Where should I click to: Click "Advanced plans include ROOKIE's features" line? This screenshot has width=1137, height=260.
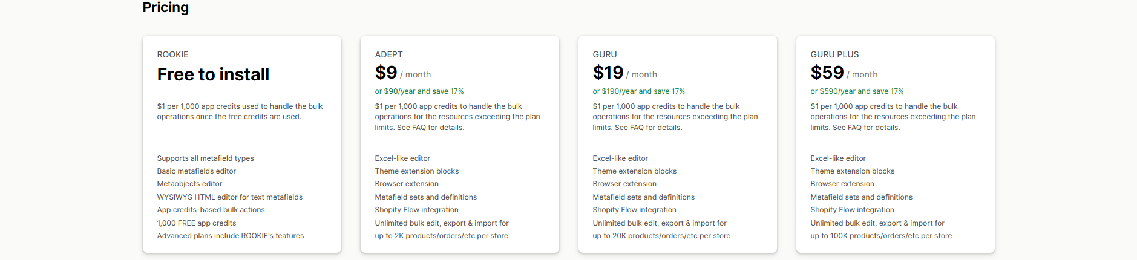(231, 236)
